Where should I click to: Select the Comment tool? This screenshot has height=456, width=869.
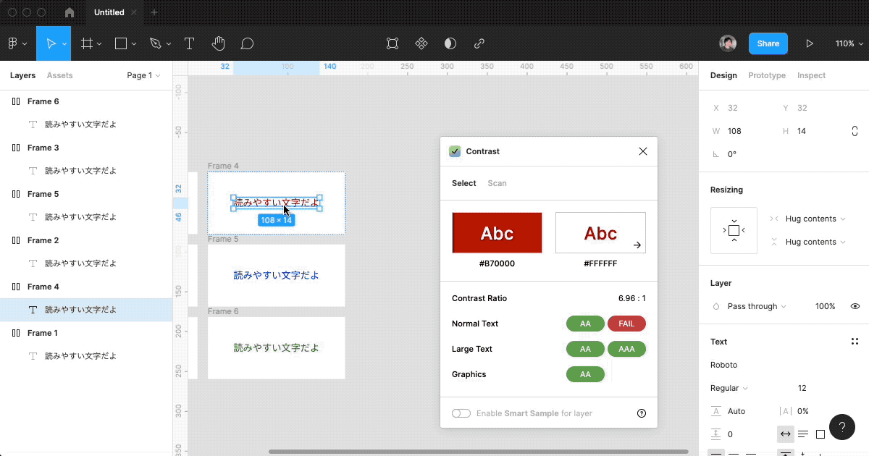[247, 43]
